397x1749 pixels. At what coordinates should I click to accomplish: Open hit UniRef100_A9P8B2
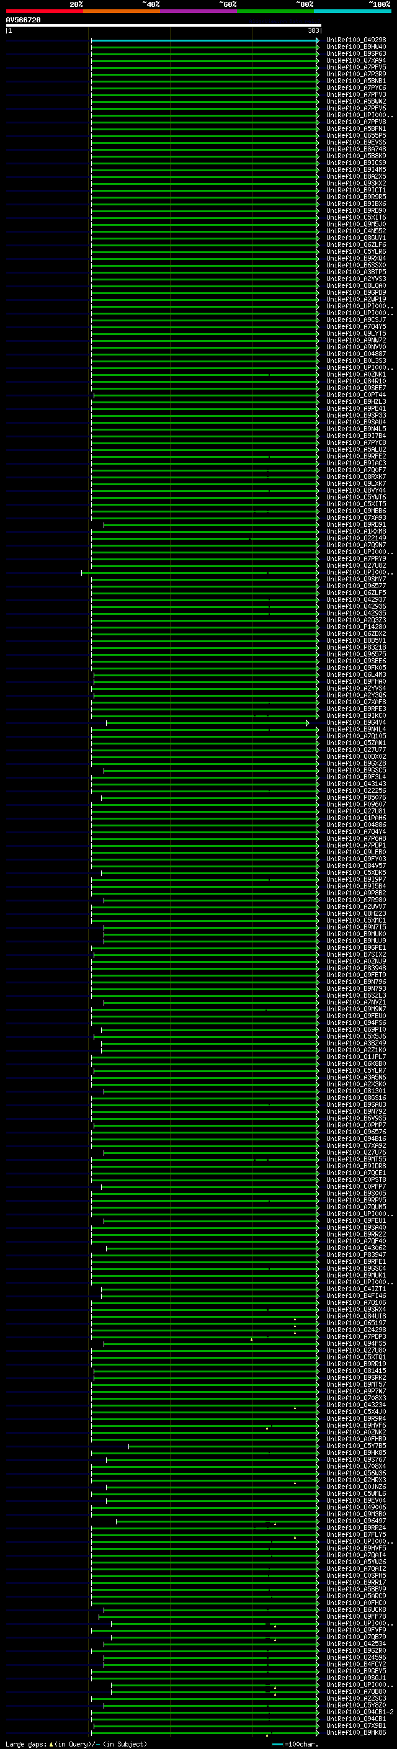[356, 893]
